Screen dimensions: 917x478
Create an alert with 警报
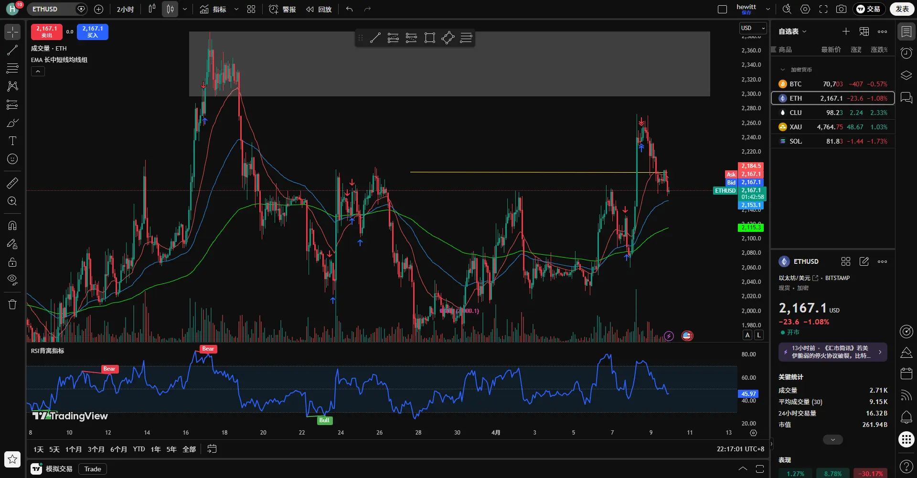pos(282,9)
